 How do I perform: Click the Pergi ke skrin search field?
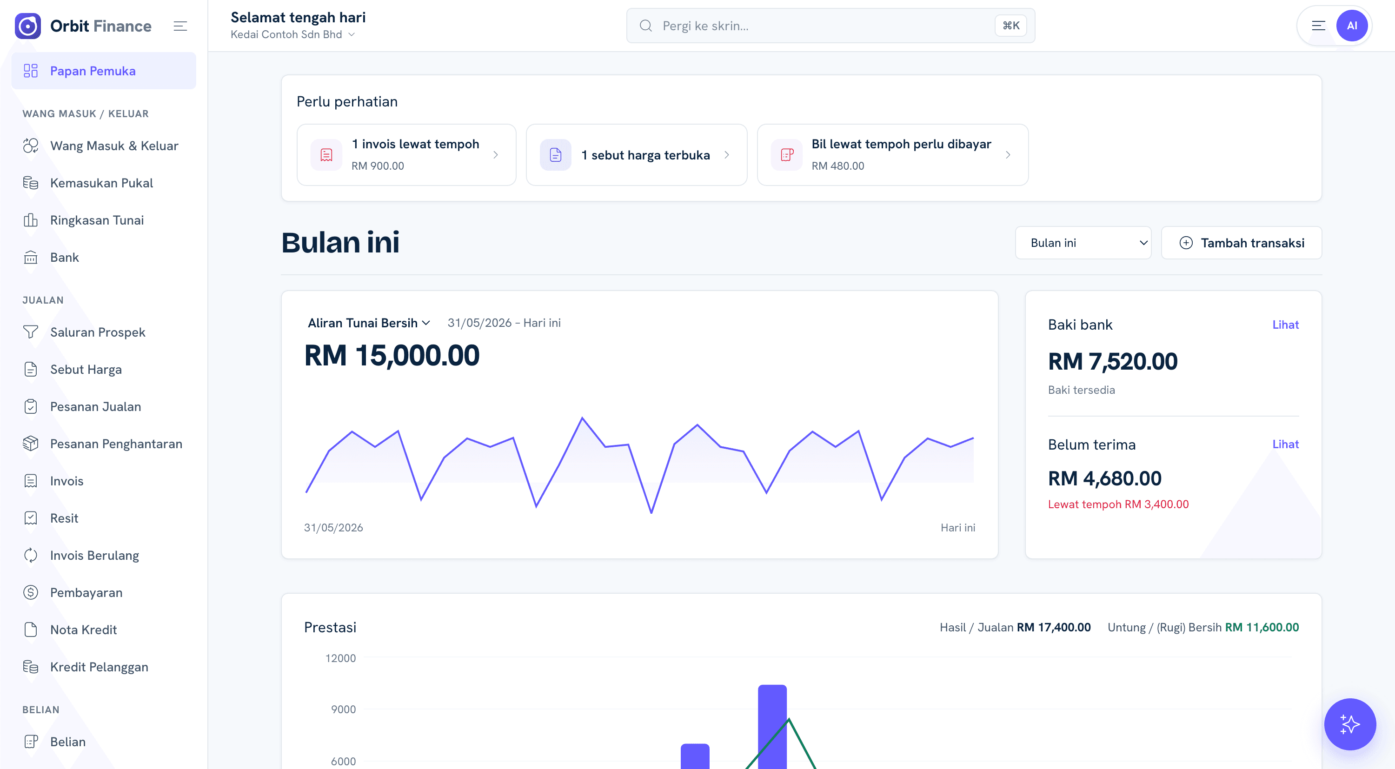pyautogui.click(x=830, y=26)
